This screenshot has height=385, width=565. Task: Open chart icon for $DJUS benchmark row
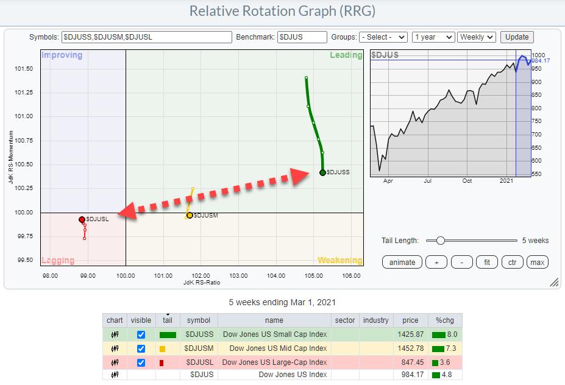[115, 375]
